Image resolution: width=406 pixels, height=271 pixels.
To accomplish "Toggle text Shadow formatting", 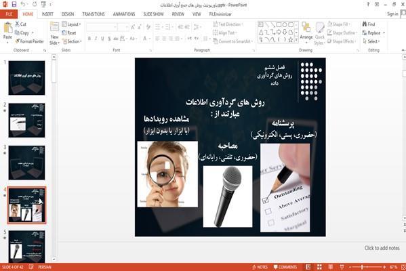I will click(109, 39).
